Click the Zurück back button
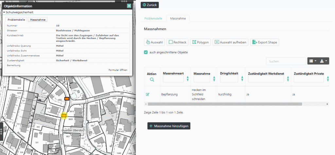Image resolution: width=335 pixels, height=155 pixels. 150,5
